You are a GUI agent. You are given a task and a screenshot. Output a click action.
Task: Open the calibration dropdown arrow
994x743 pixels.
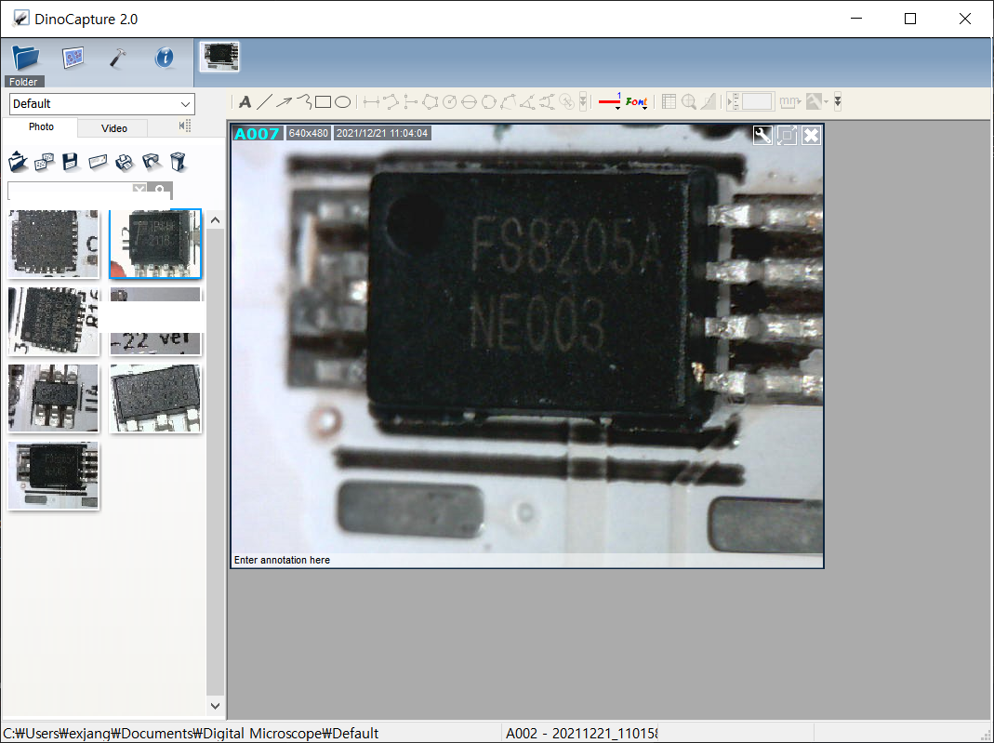point(826,102)
